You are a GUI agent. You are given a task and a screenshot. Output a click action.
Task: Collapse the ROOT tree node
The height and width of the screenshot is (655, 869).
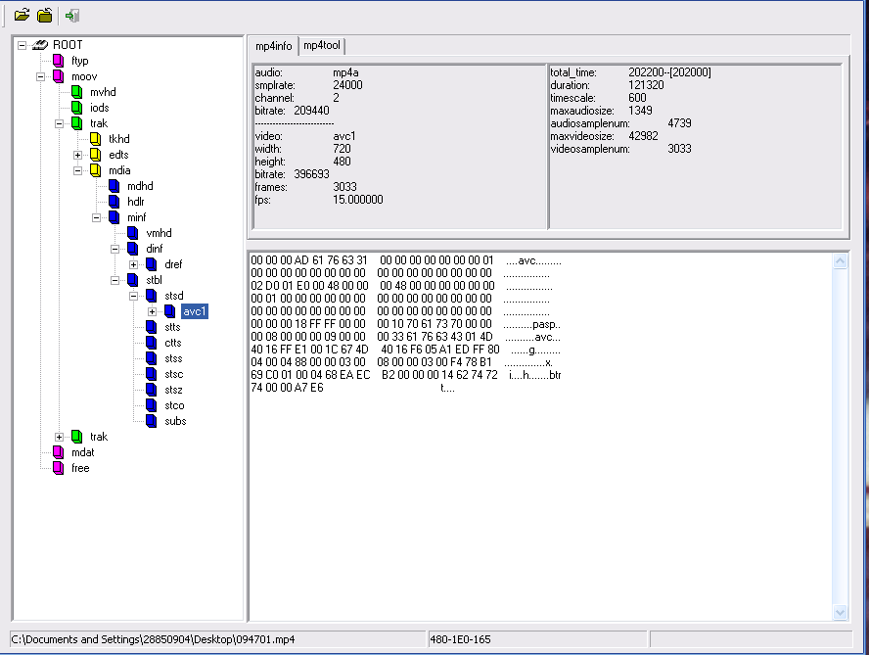[23, 45]
